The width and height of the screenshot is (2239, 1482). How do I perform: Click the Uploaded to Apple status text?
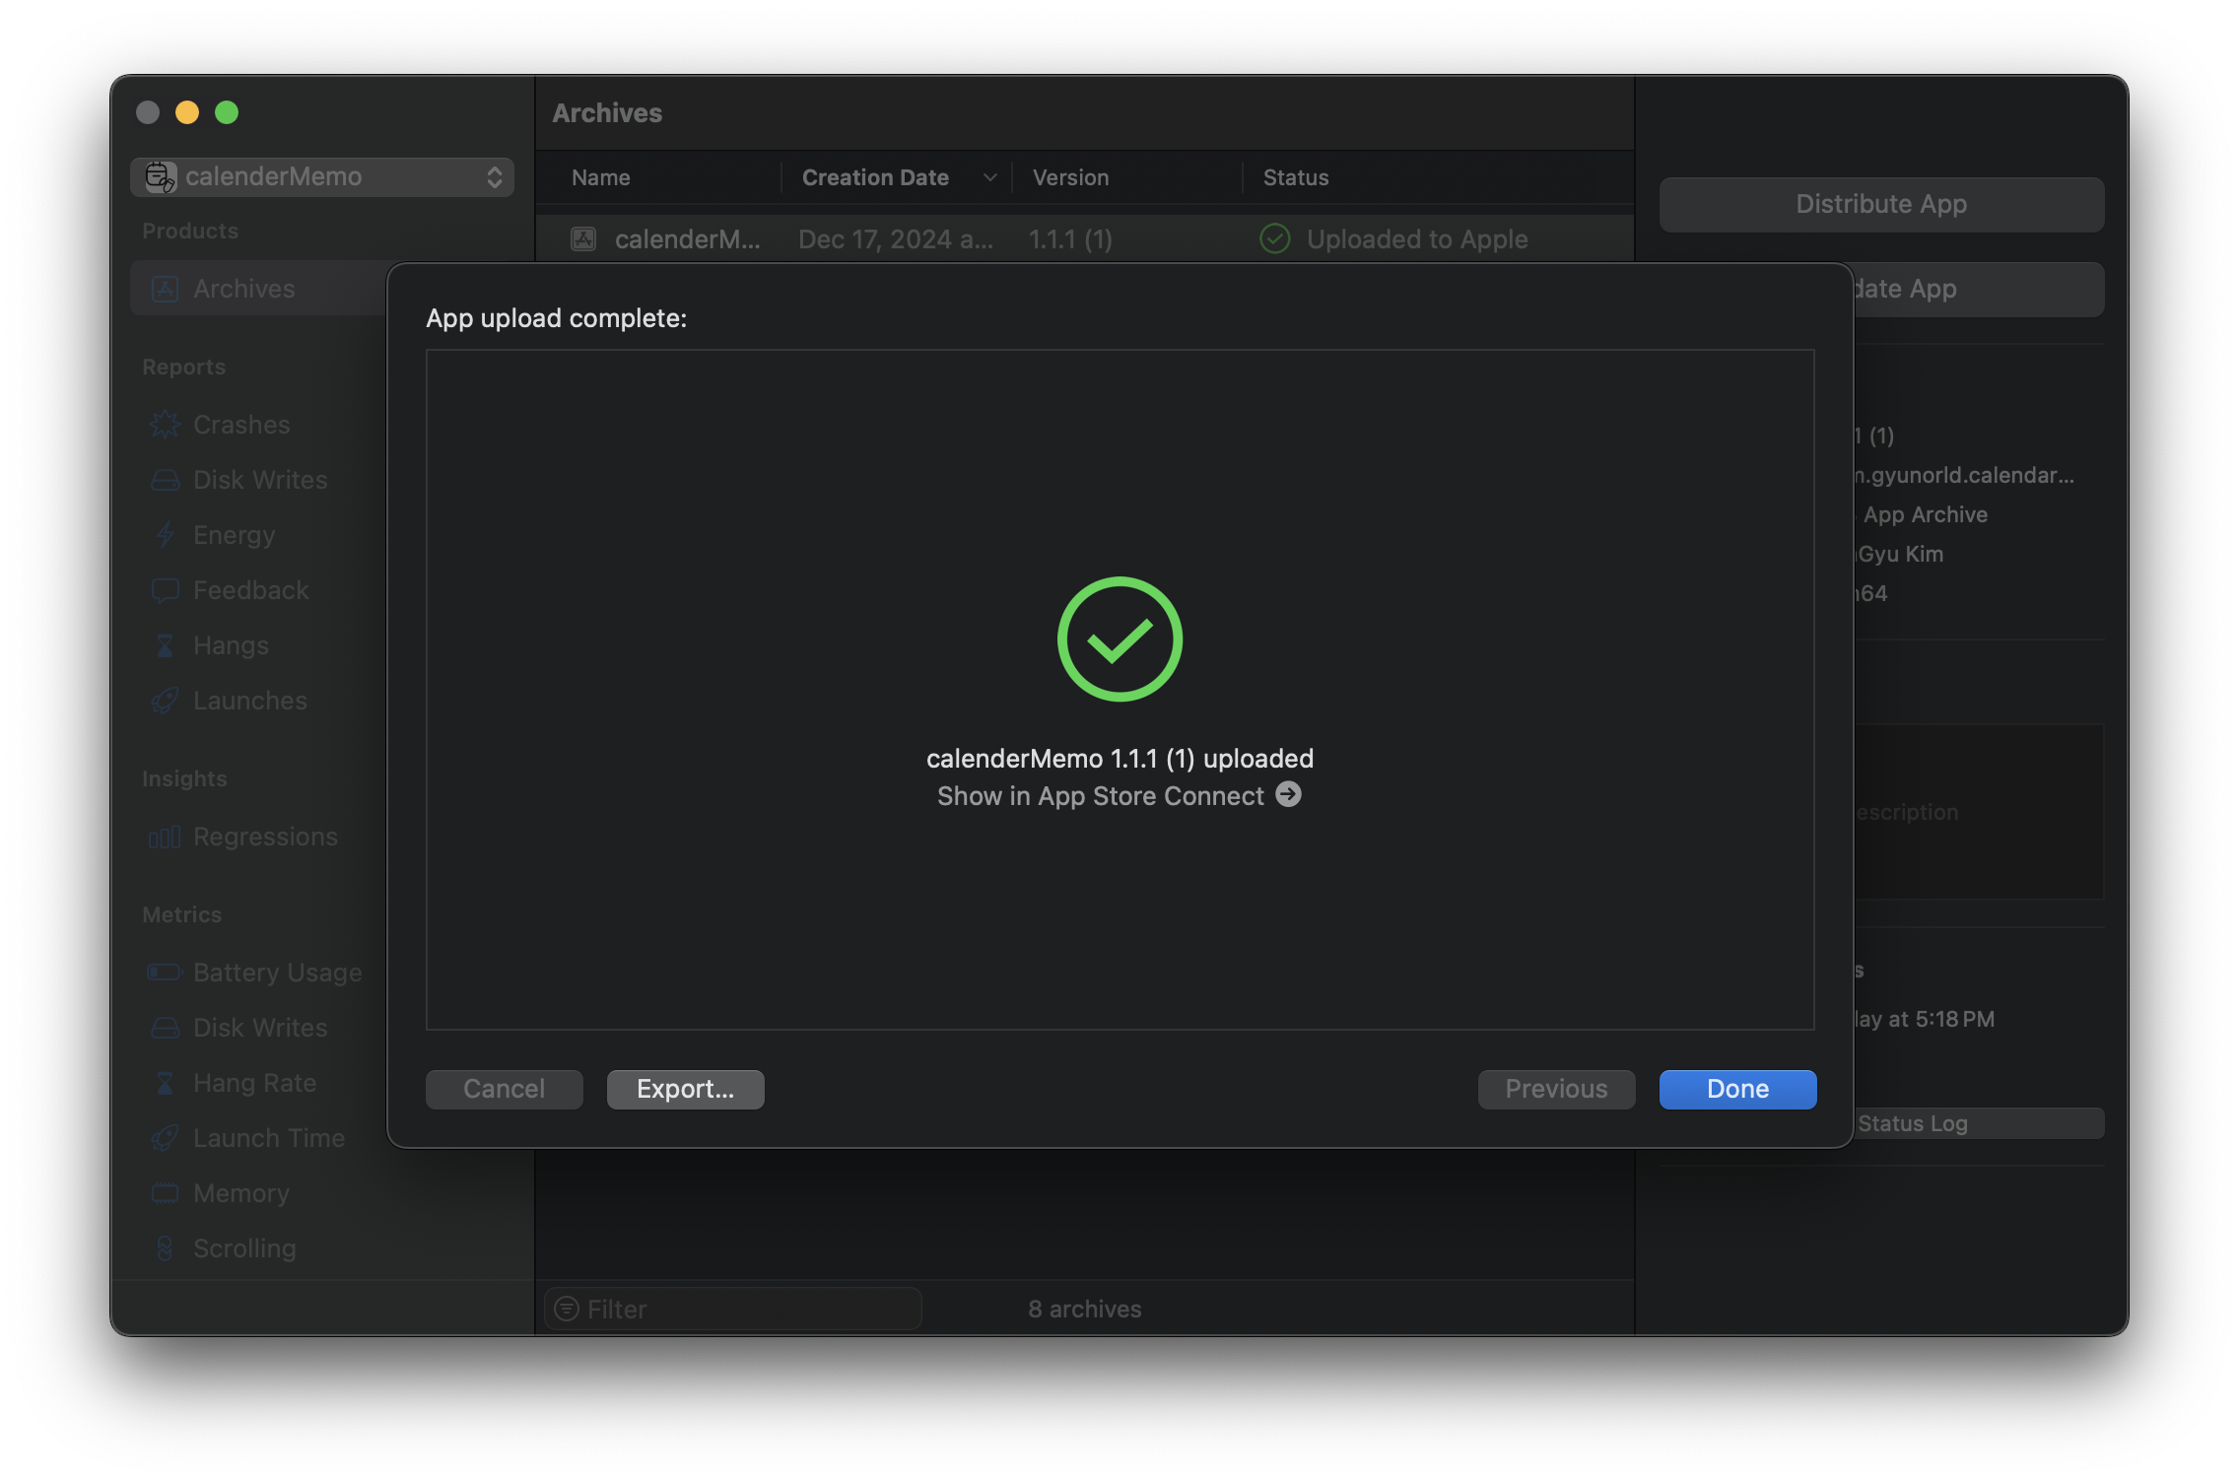pyautogui.click(x=1417, y=239)
